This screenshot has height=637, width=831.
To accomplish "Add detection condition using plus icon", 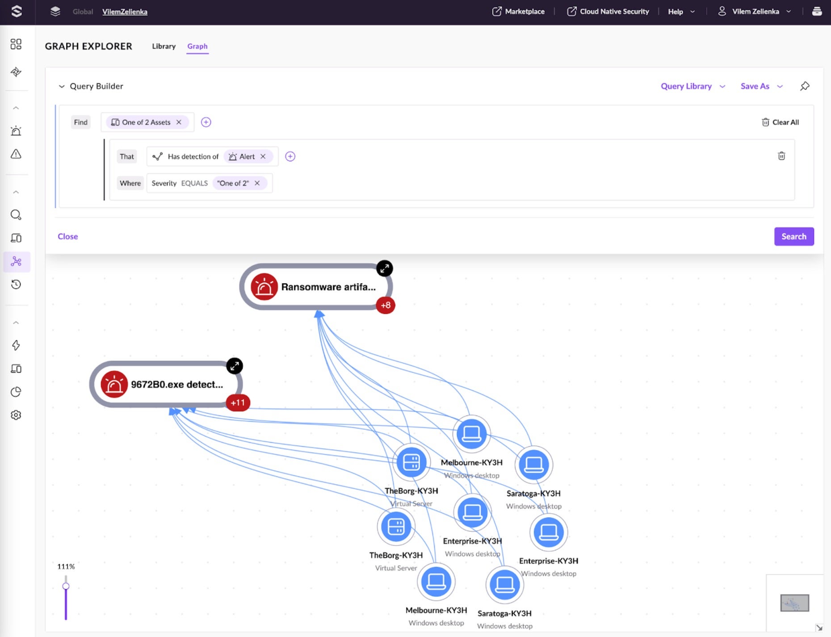I will pyautogui.click(x=290, y=156).
